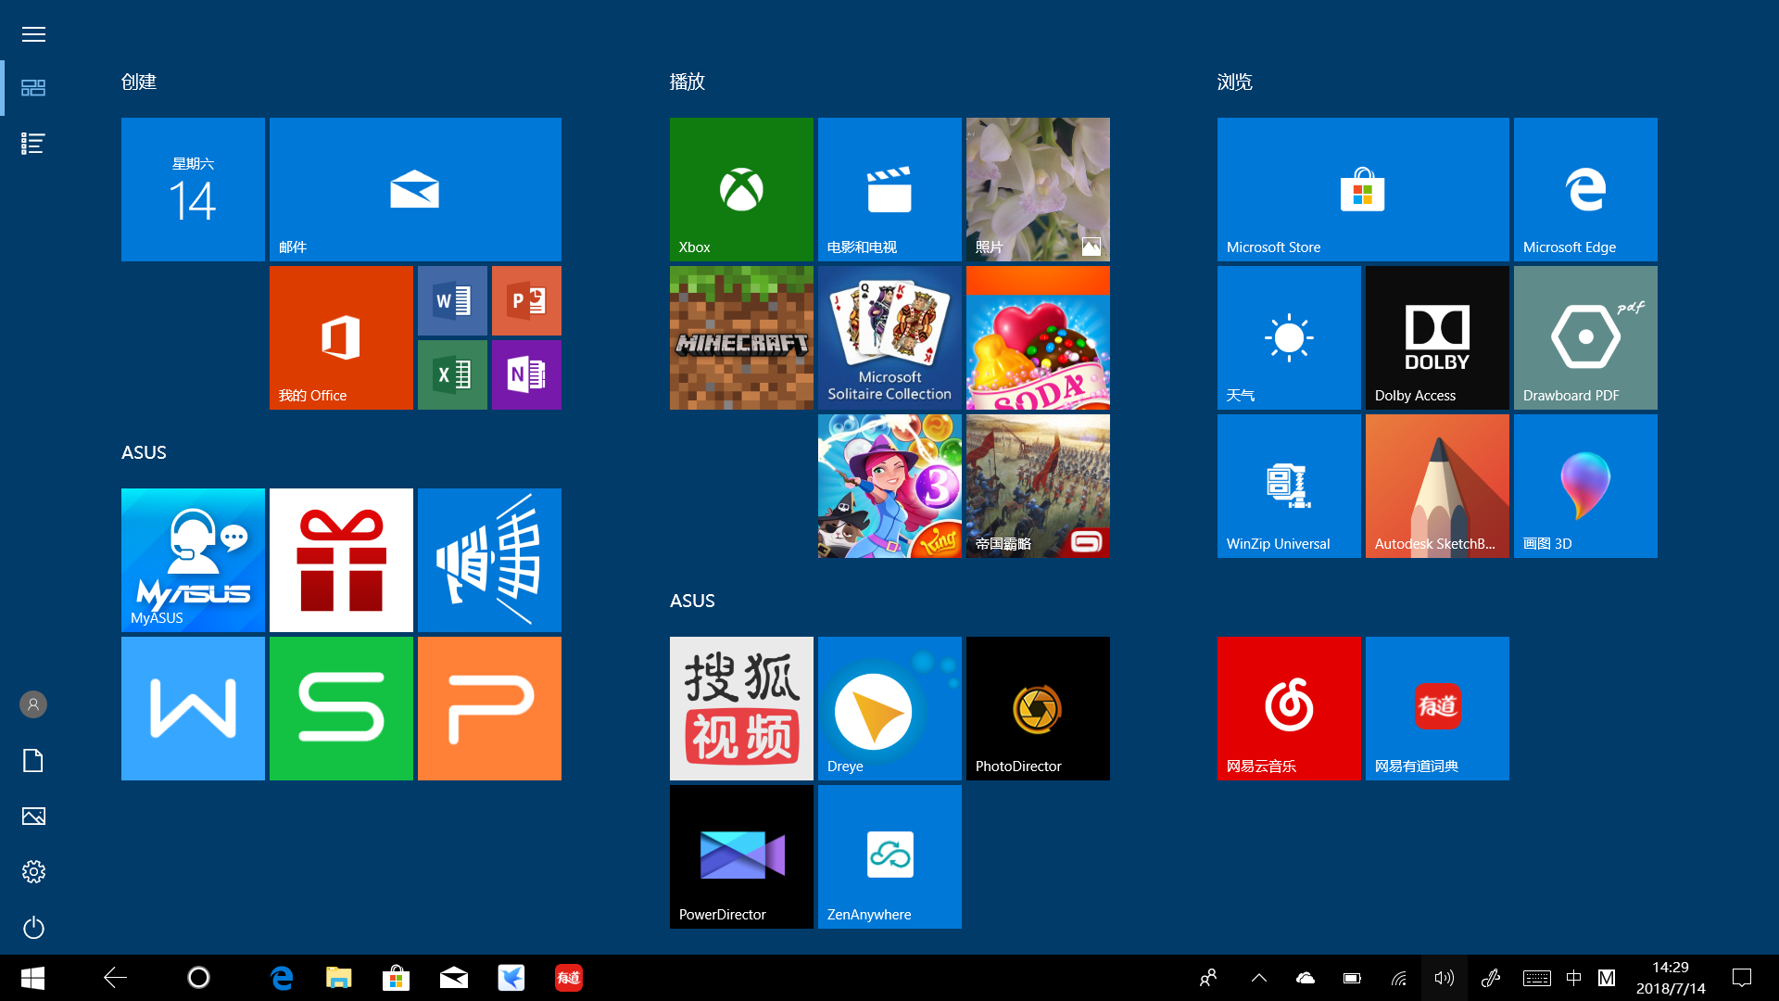Image resolution: width=1779 pixels, height=1001 pixels.
Task: Open the WinZip Universal tile
Action: point(1289,486)
